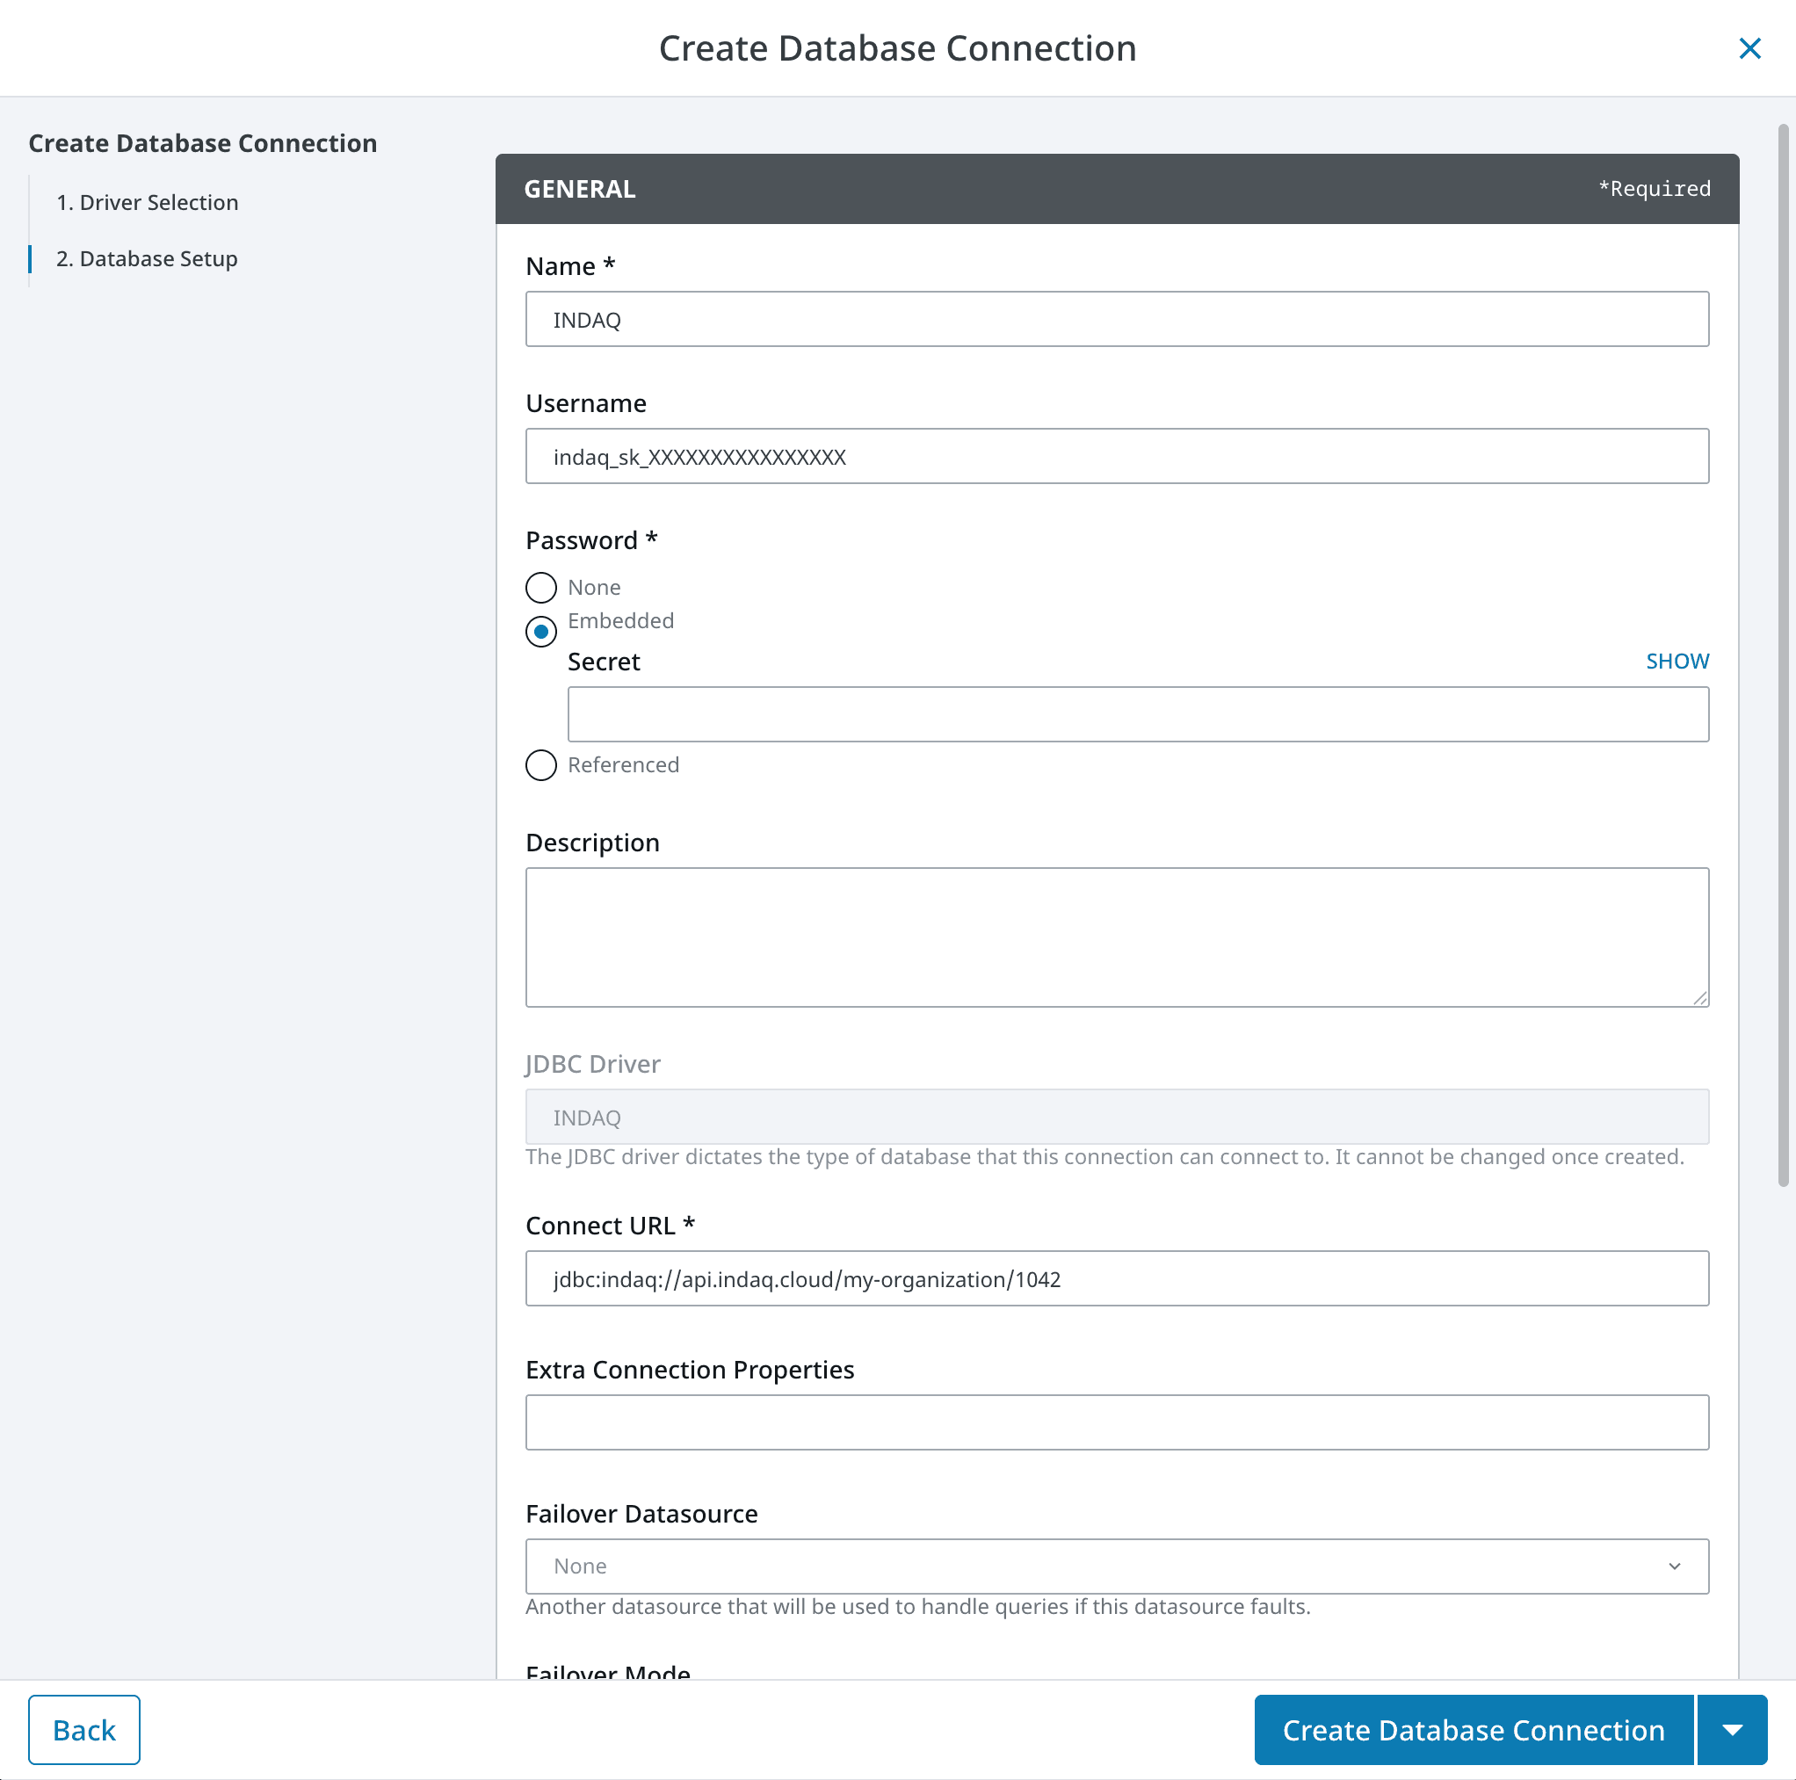Select the Embedded password option

[541, 631]
